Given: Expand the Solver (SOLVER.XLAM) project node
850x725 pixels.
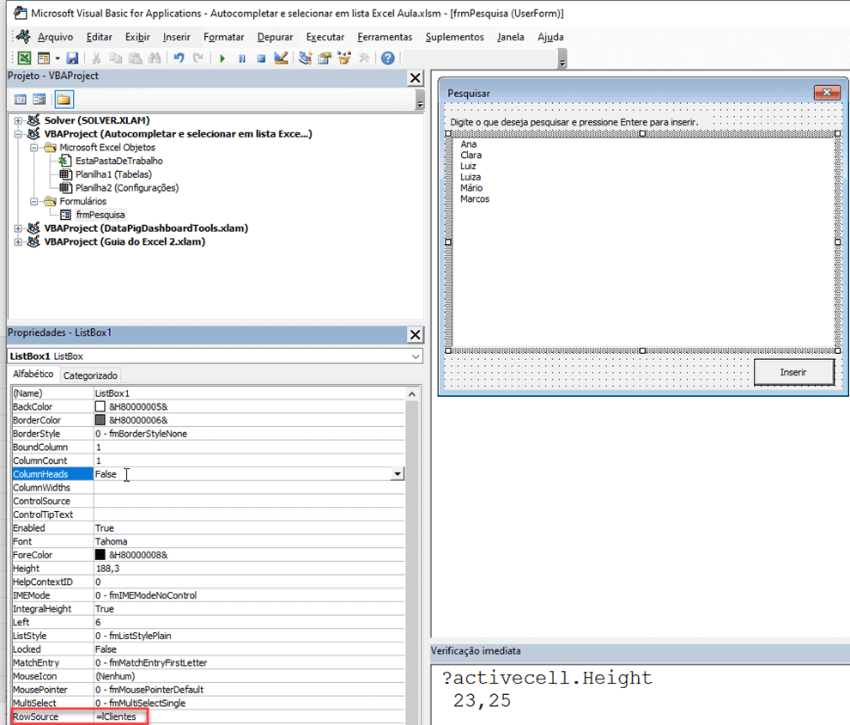Looking at the screenshot, I should (x=18, y=121).
